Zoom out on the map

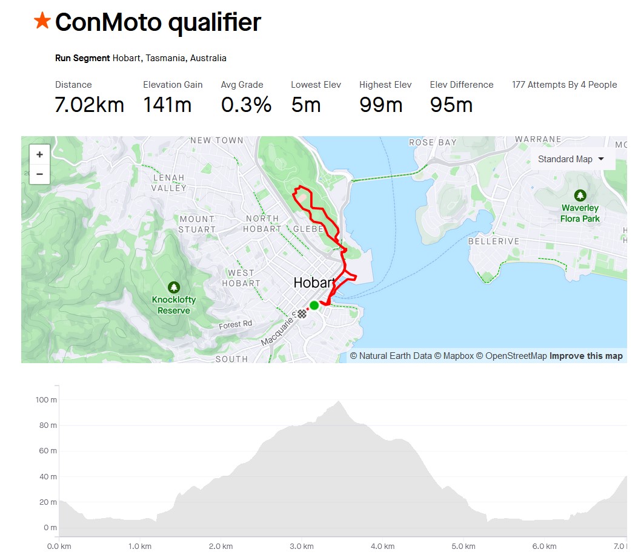pos(39,174)
